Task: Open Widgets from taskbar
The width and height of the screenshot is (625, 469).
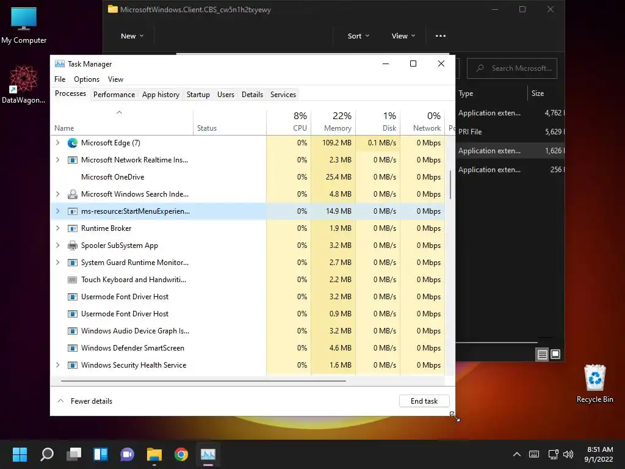Action: click(101, 454)
